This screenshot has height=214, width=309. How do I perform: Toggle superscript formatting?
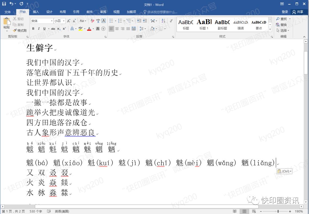pos(64,29)
